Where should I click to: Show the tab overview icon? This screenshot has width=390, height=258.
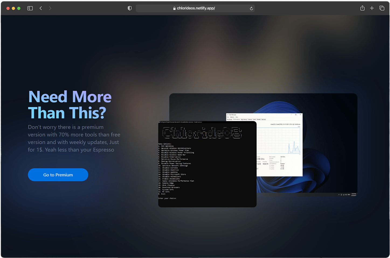tap(382, 8)
